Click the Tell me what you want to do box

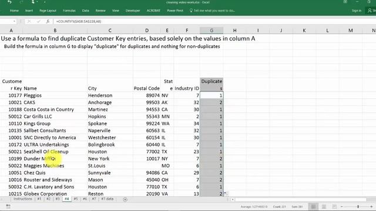click(212, 11)
